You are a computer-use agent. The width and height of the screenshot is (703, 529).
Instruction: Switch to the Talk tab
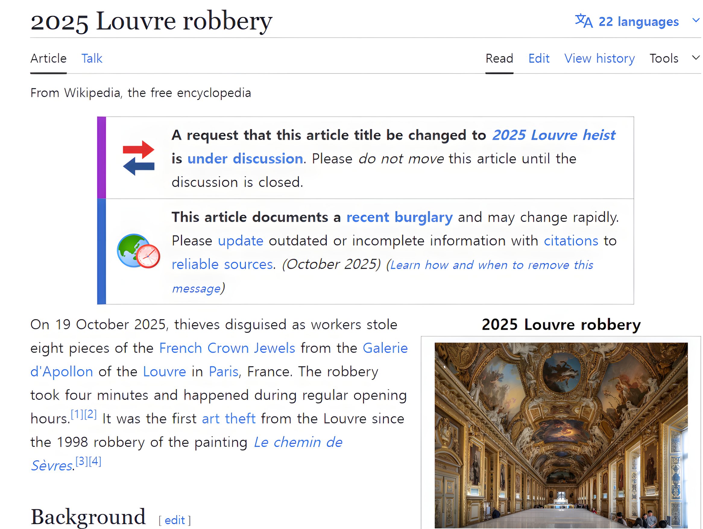point(92,59)
